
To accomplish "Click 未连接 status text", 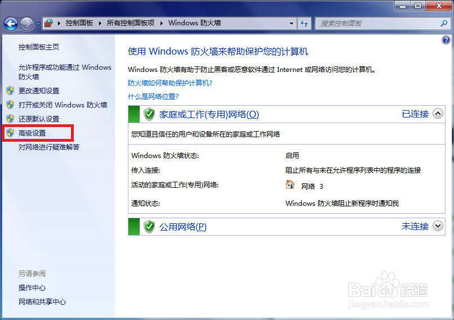I will [x=415, y=226].
